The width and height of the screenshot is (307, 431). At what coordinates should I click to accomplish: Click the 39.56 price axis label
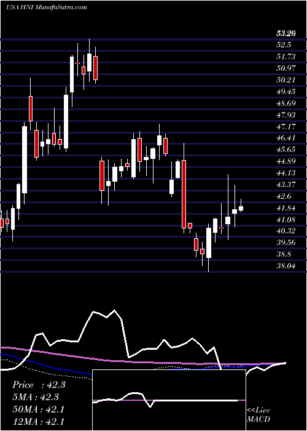click(x=286, y=243)
